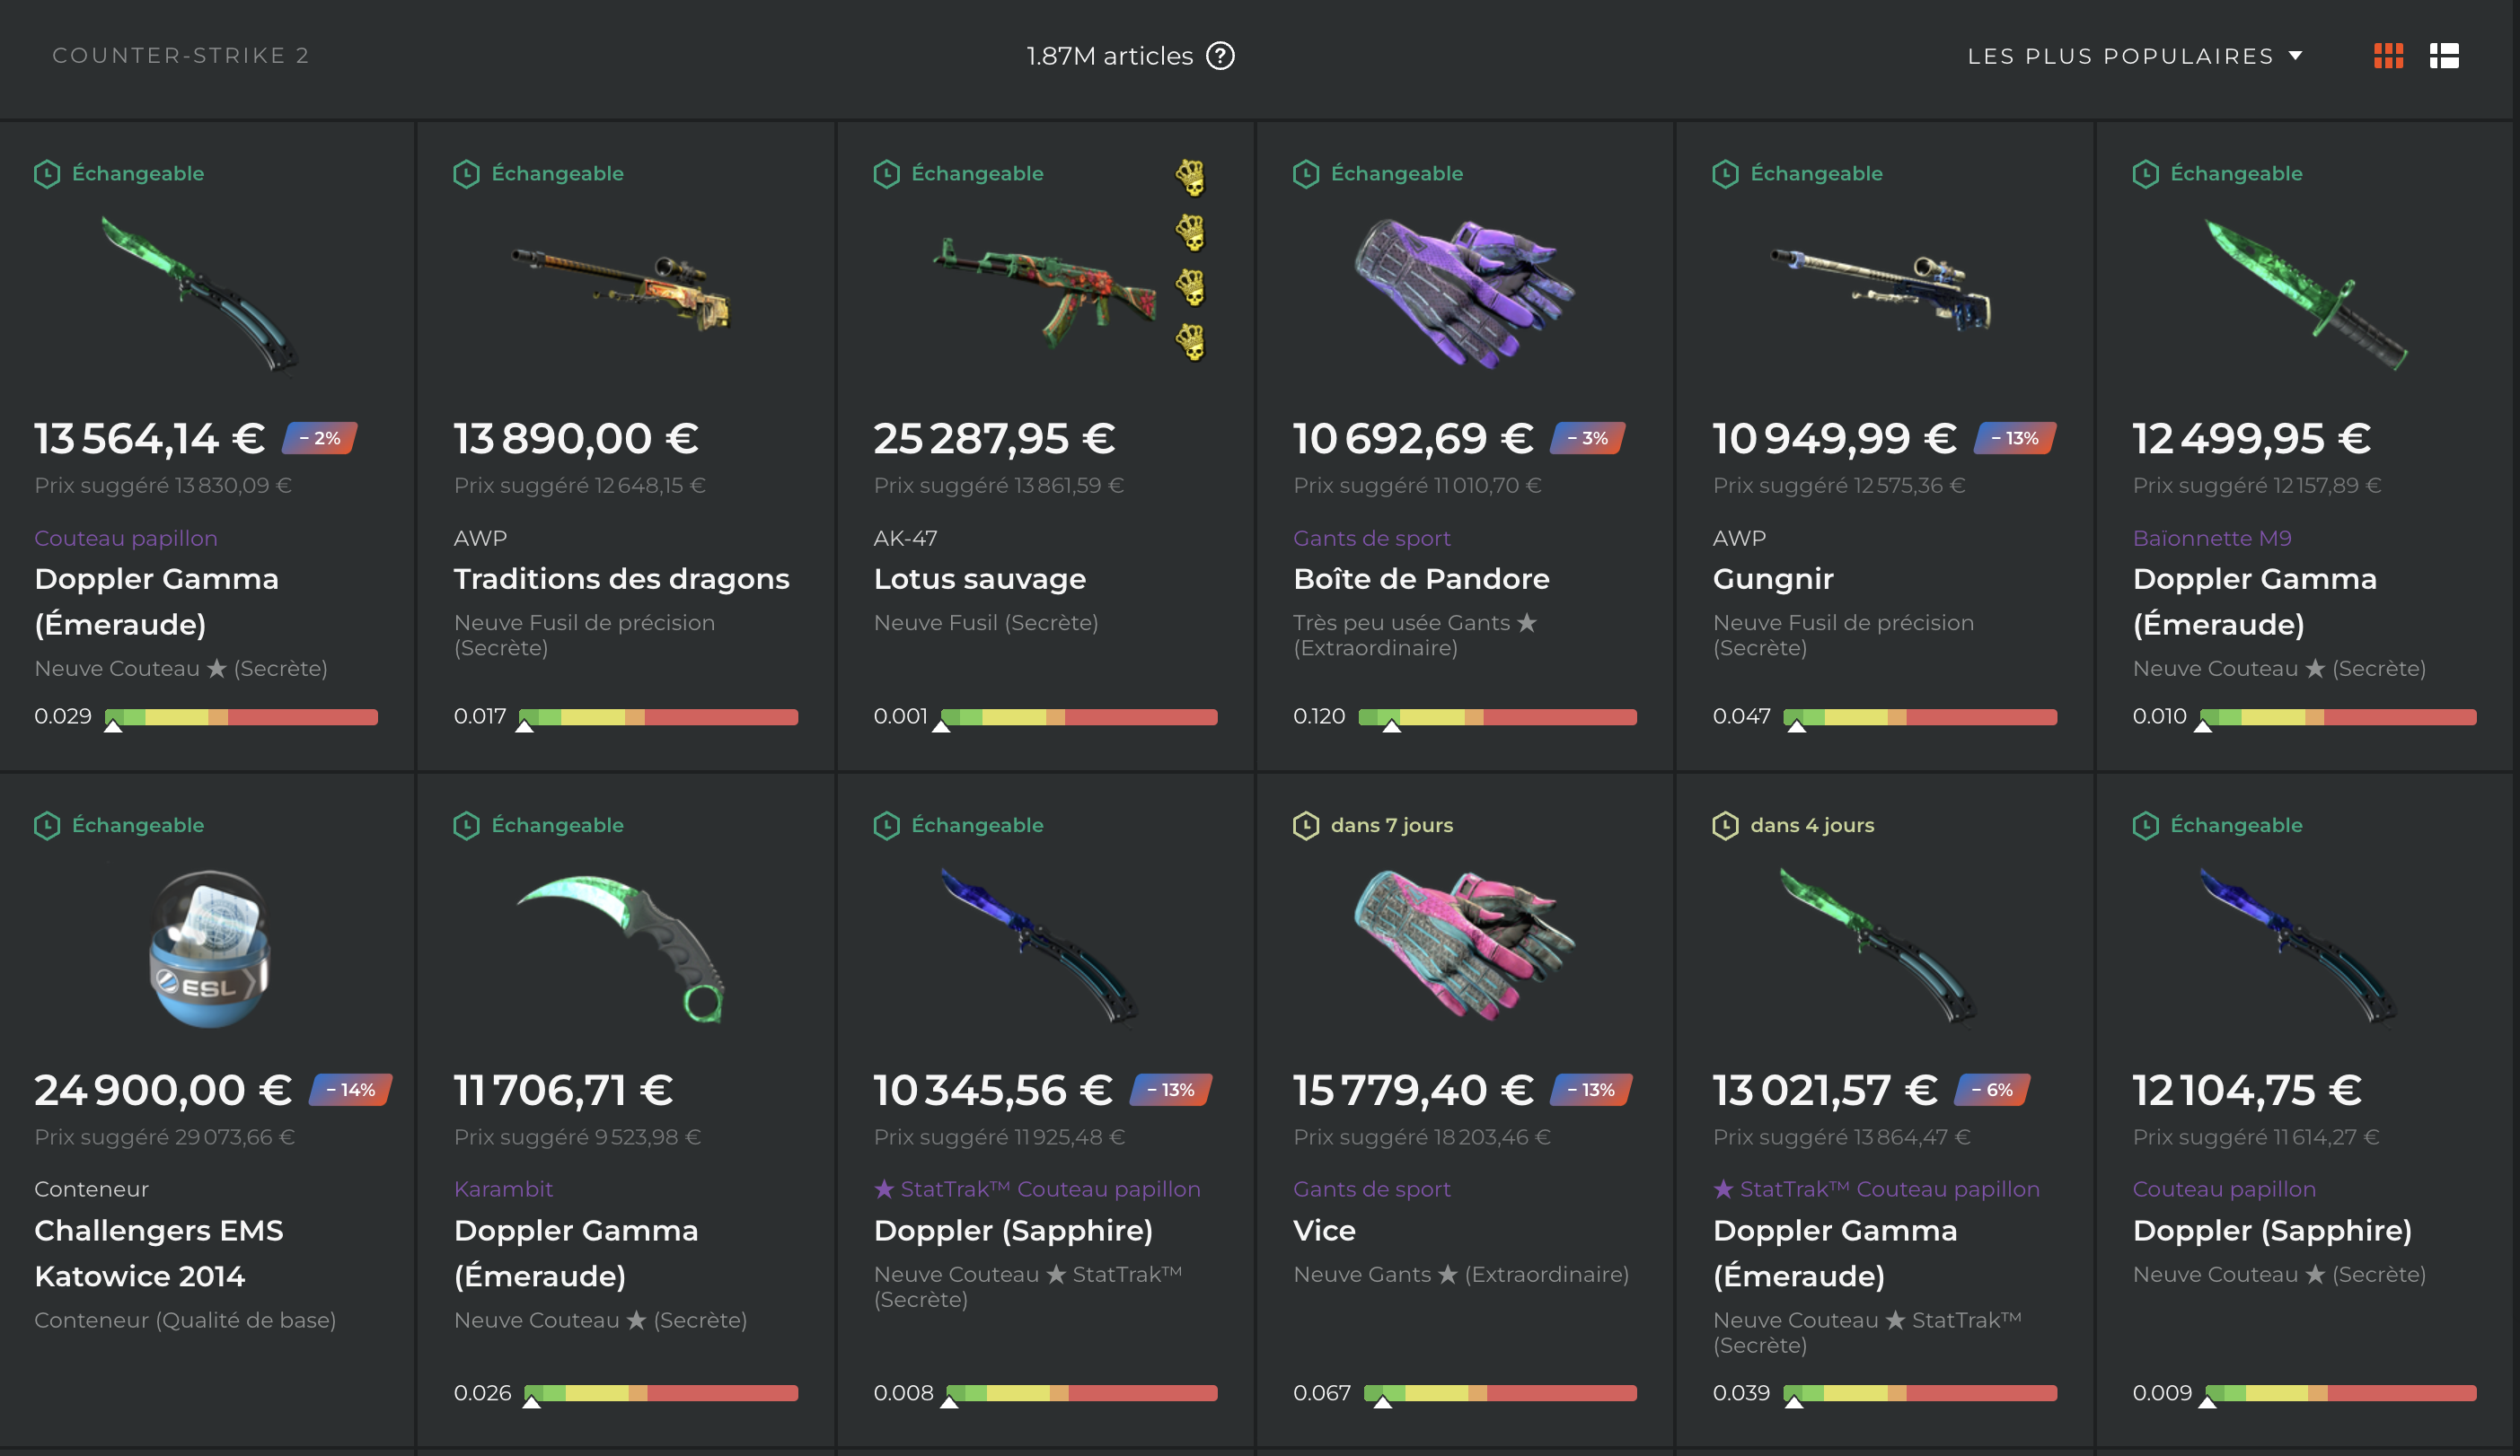Click the sort dropdown arrow
This screenshot has height=1456, width=2520.
pyautogui.click(x=2295, y=56)
